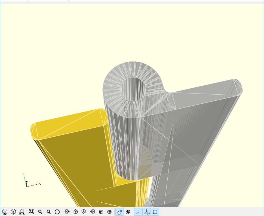This screenshot has width=264, height=216.
Task: Switch to the left view
Action: (93, 212)
